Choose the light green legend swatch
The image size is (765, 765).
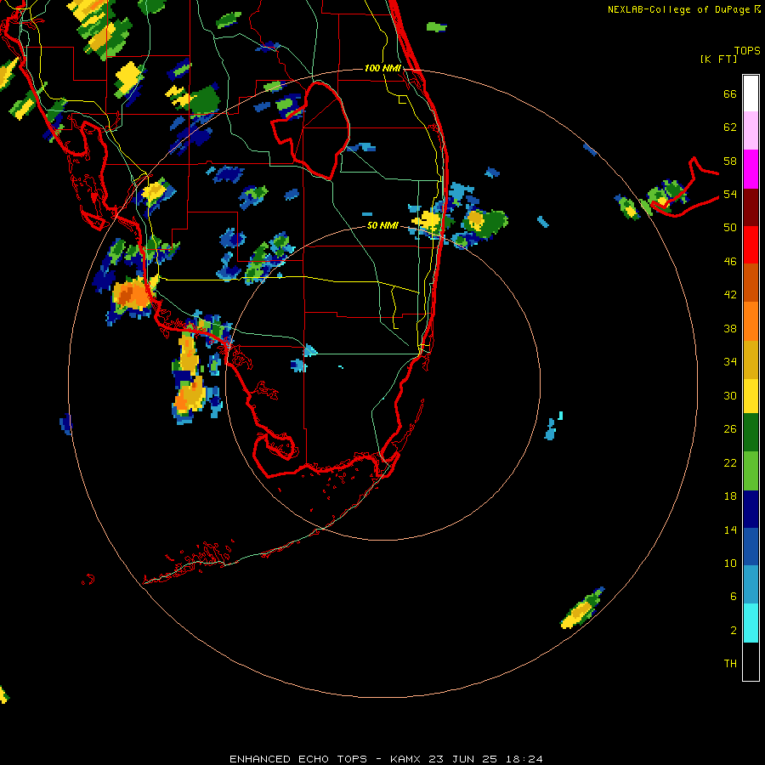[751, 471]
